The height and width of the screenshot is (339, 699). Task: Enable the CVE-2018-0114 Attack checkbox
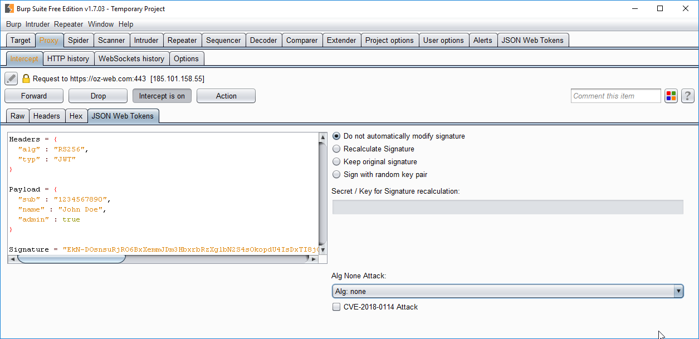pyautogui.click(x=336, y=307)
